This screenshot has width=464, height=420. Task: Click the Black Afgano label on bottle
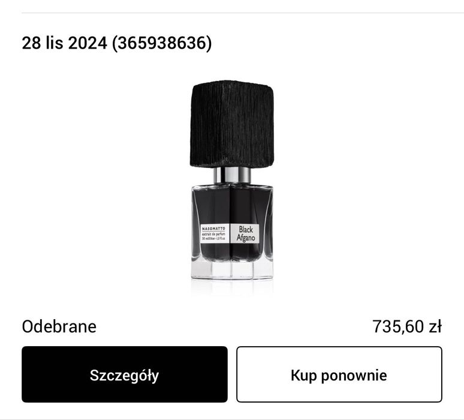246,233
